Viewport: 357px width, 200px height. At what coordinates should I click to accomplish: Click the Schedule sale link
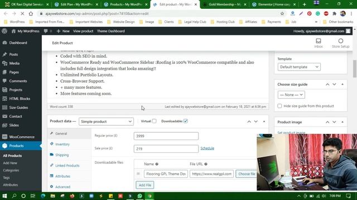[207, 148]
